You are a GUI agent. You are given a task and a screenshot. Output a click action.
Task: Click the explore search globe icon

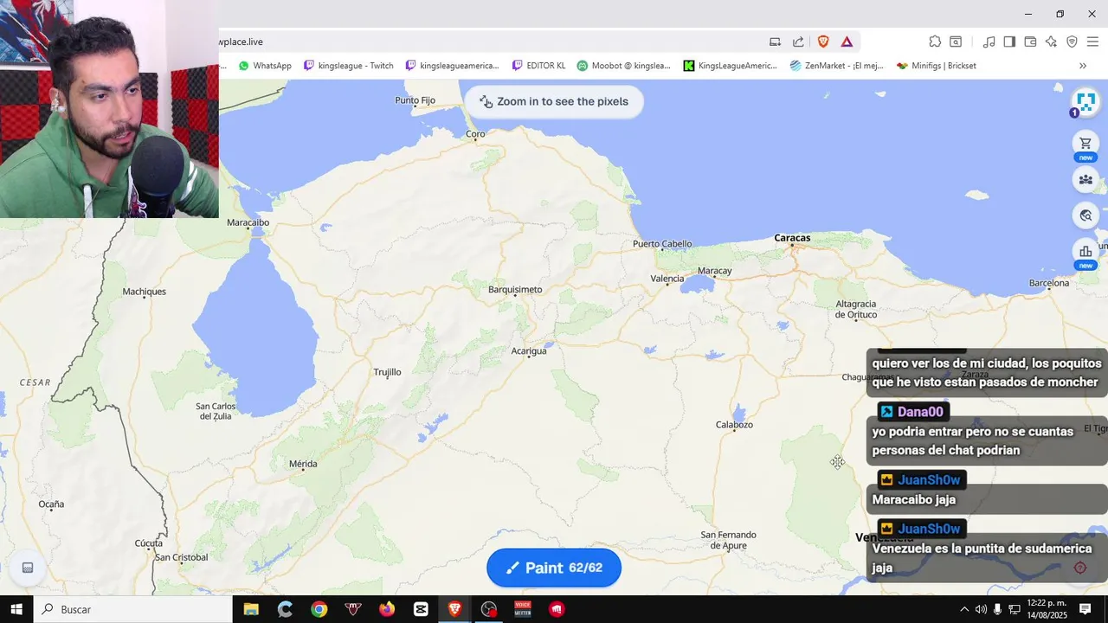point(1085,215)
